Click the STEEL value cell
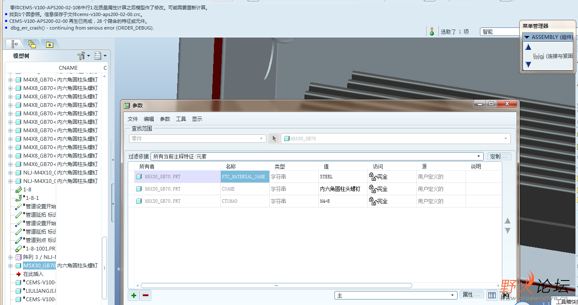 coord(343,177)
